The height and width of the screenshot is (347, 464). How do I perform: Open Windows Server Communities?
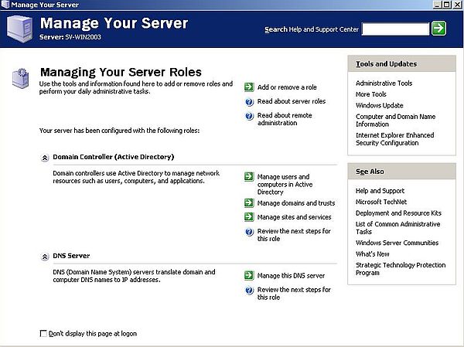[x=397, y=243]
